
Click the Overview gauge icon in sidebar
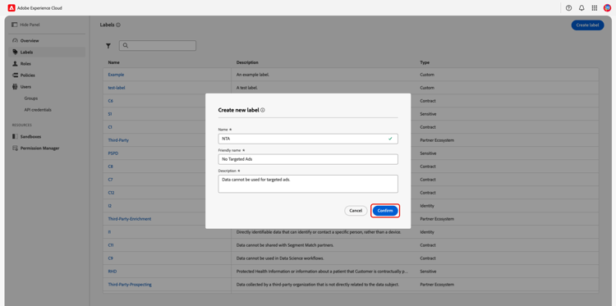[x=15, y=40]
